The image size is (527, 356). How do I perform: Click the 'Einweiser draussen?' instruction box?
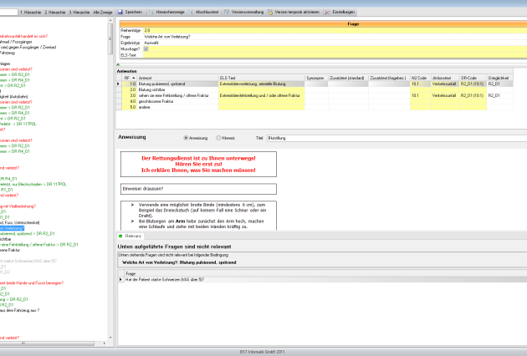[x=198, y=189]
